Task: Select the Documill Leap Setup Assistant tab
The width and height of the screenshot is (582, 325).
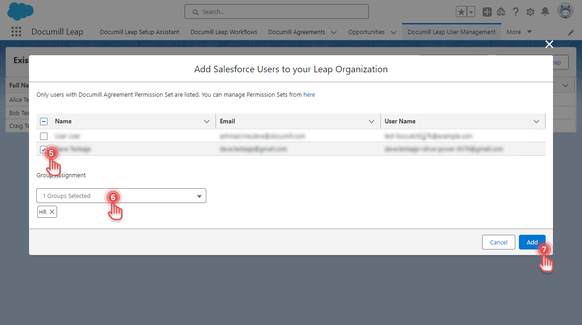Action: (x=139, y=32)
